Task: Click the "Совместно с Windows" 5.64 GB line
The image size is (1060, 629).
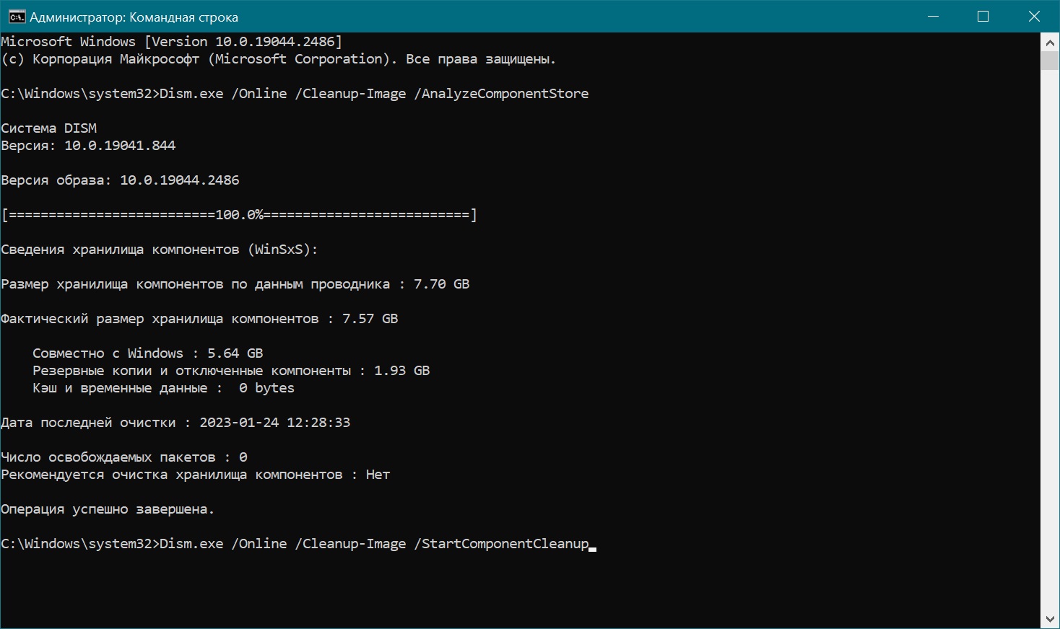Action: point(147,353)
